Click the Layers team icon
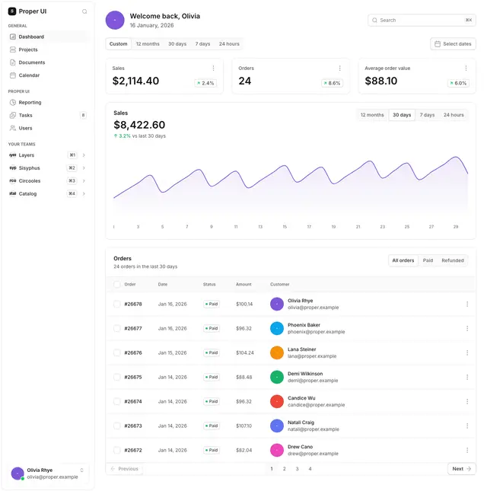The height and width of the screenshot is (491, 487). point(12,155)
